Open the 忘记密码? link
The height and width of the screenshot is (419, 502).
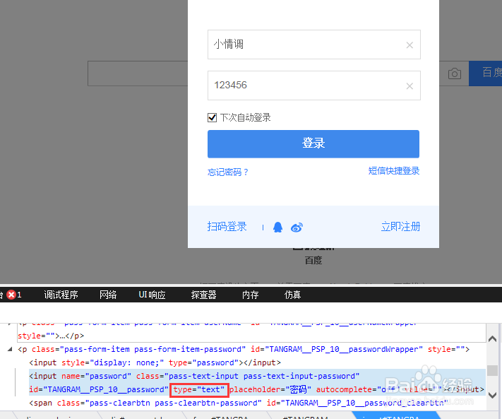(228, 172)
